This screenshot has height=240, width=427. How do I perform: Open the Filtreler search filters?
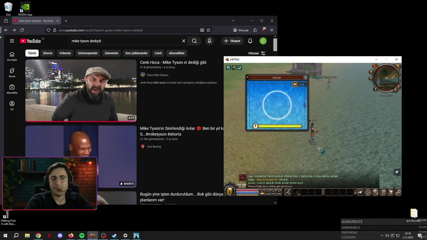point(257,53)
